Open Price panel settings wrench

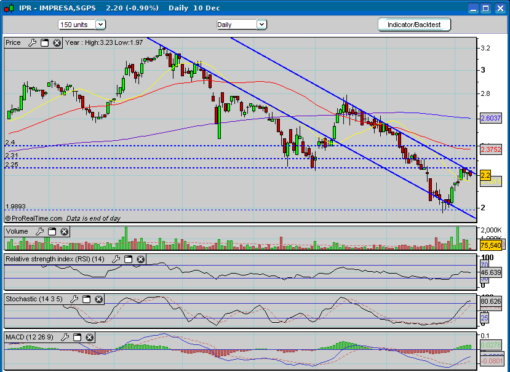click(x=32, y=43)
